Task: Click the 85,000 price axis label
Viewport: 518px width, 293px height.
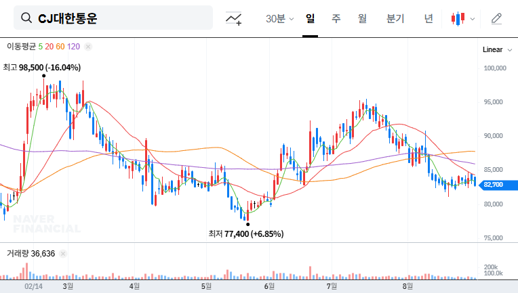Action: 493,170
